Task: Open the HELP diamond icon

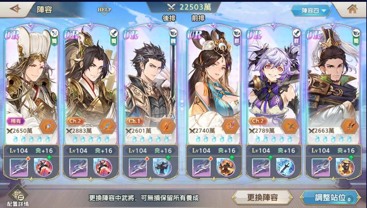Action: pyautogui.click(x=104, y=10)
